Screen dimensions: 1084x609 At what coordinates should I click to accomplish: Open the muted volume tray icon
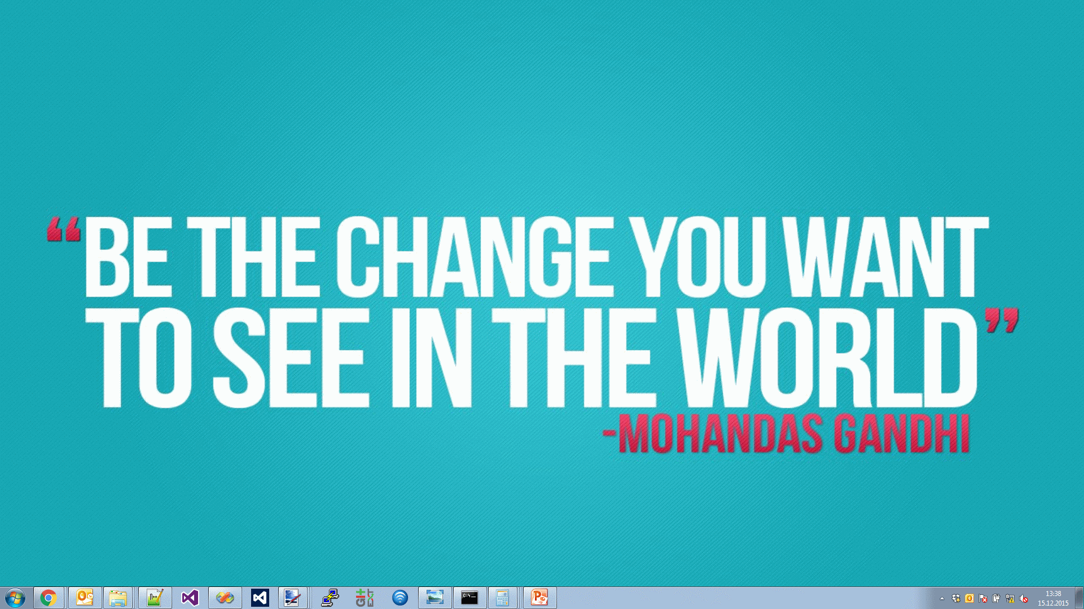1024,598
